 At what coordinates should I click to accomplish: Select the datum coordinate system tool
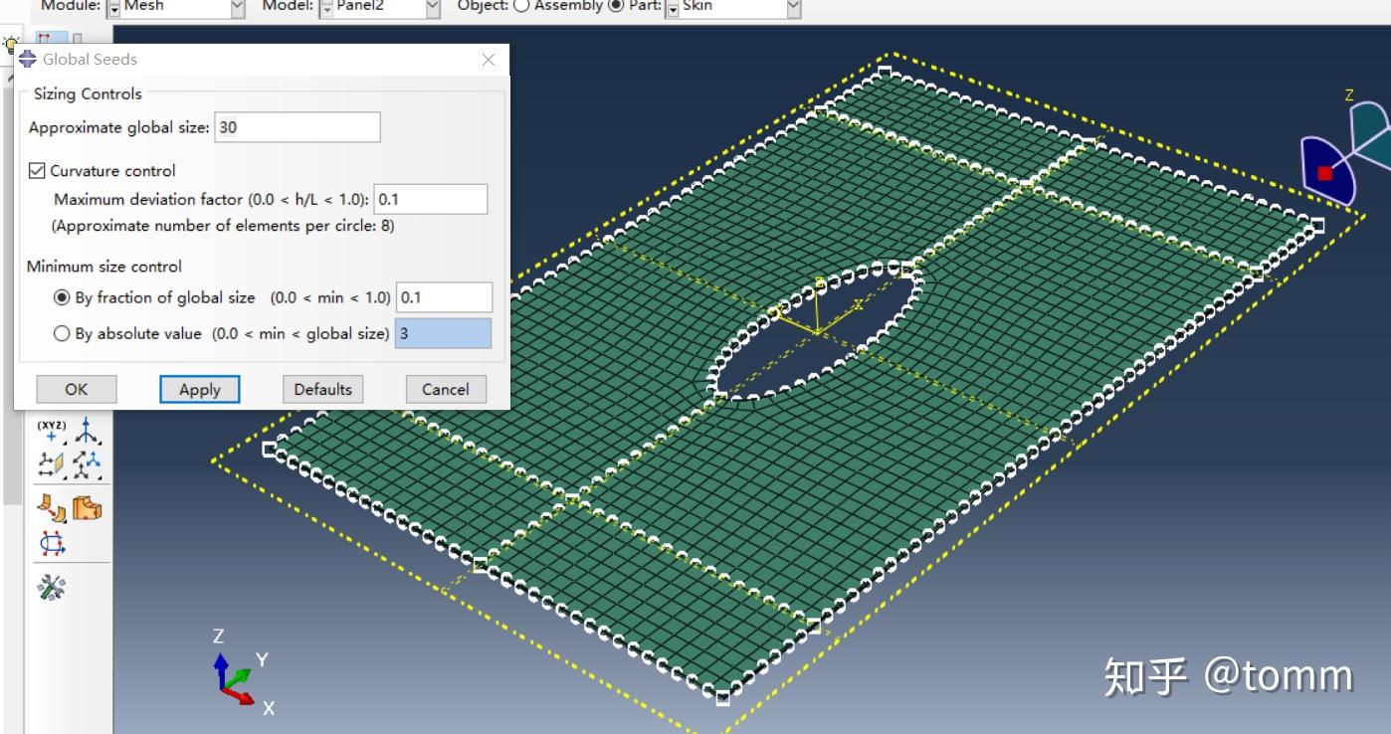click(x=88, y=464)
